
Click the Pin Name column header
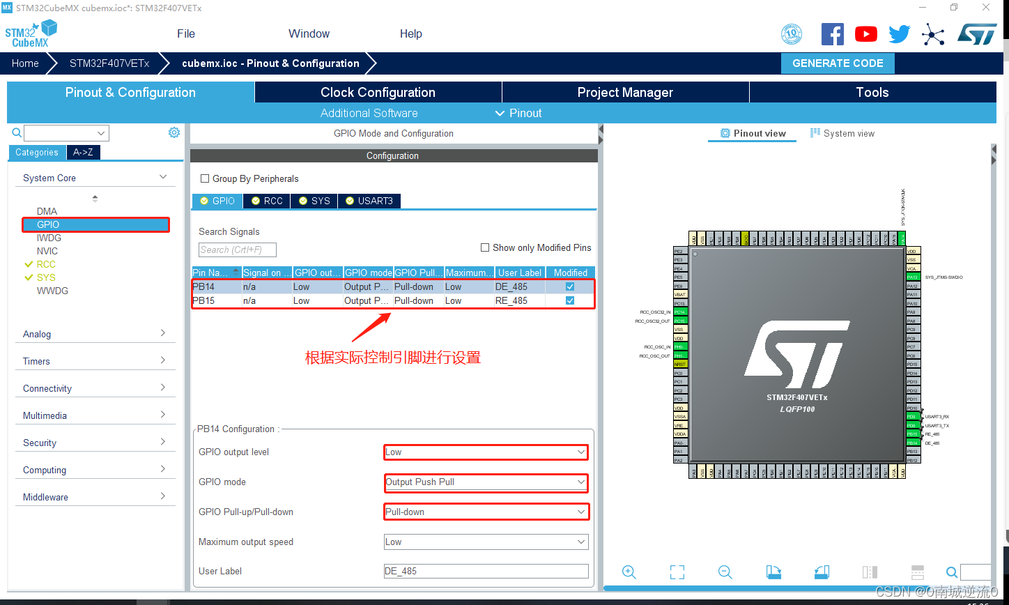(x=217, y=273)
